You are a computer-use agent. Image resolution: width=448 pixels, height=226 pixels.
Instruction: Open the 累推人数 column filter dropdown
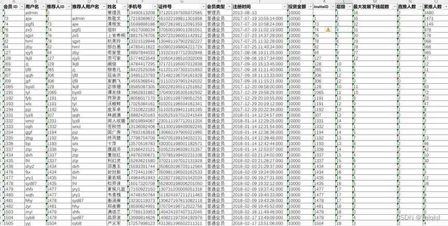(445, 7)
